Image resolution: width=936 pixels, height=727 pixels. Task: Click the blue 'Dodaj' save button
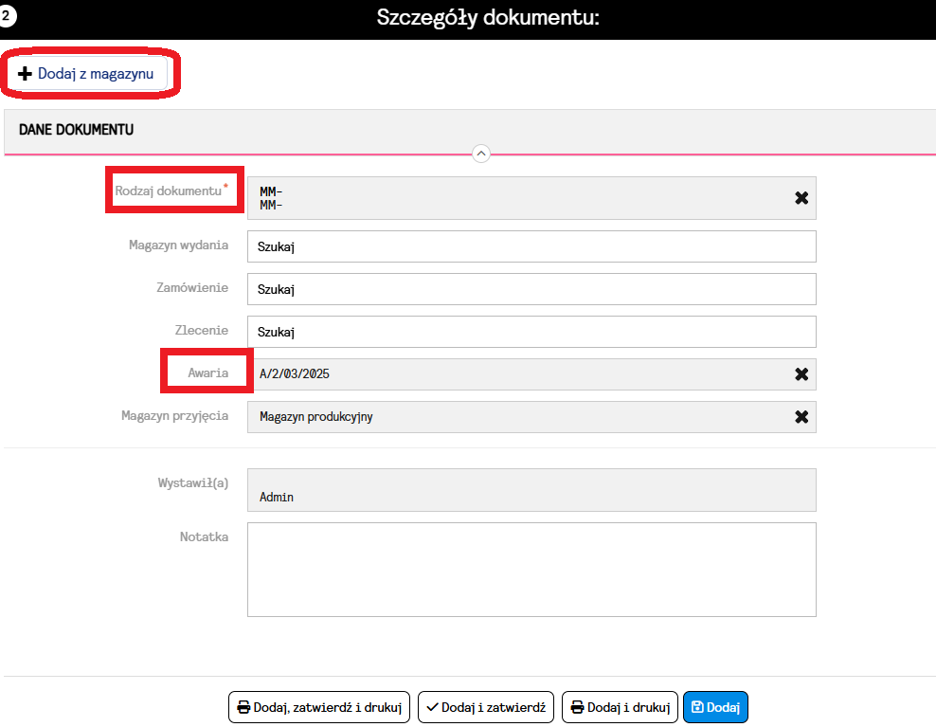pyautogui.click(x=715, y=707)
